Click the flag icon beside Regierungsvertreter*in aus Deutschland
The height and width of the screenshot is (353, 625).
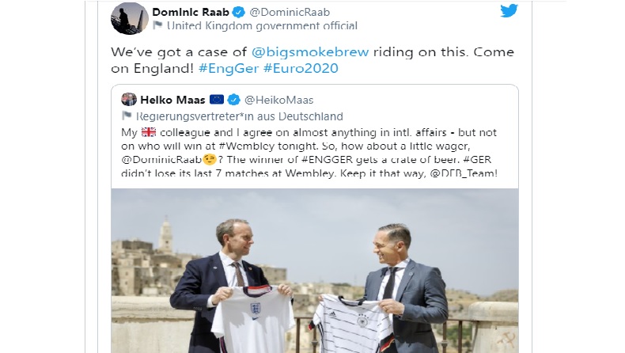coord(127,116)
